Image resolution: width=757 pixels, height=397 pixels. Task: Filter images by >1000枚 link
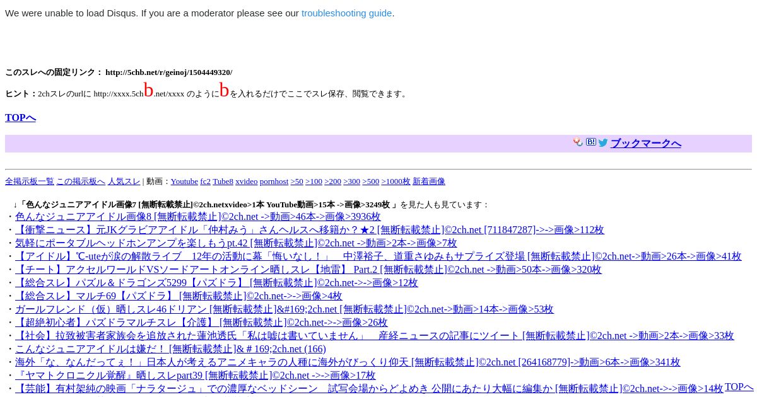tap(396, 181)
